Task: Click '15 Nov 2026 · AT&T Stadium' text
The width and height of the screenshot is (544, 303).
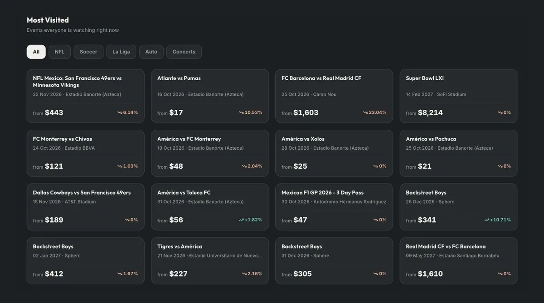Action: coord(64,202)
